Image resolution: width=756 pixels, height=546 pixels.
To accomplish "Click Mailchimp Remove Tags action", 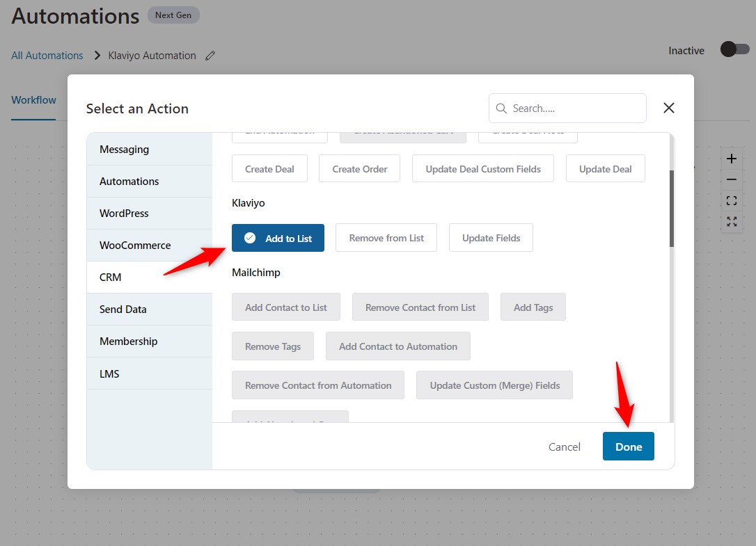I will 273,346.
